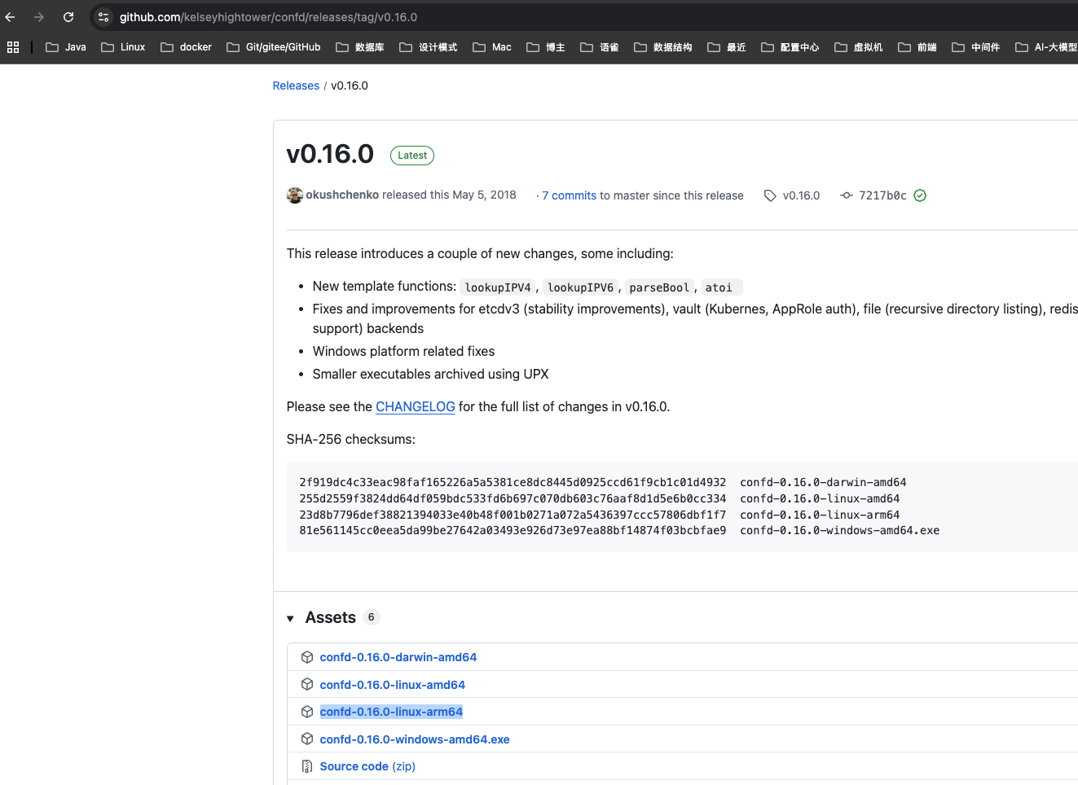The width and height of the screenshot is (1078, 785).
Task: Click package icon beside confd-0.16.0-windows-amd64.exe
Action: (307, 739)
